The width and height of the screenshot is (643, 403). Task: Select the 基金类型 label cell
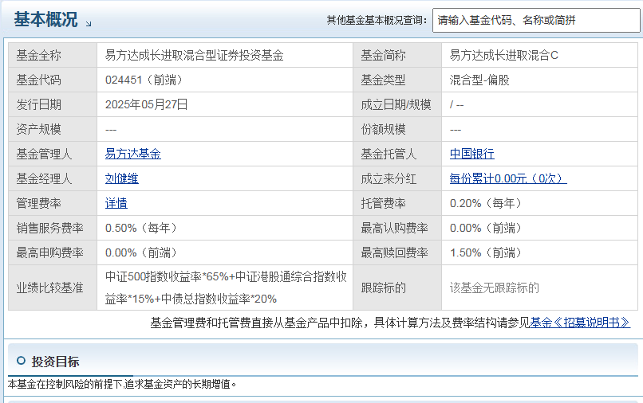(x=397, y=80)
